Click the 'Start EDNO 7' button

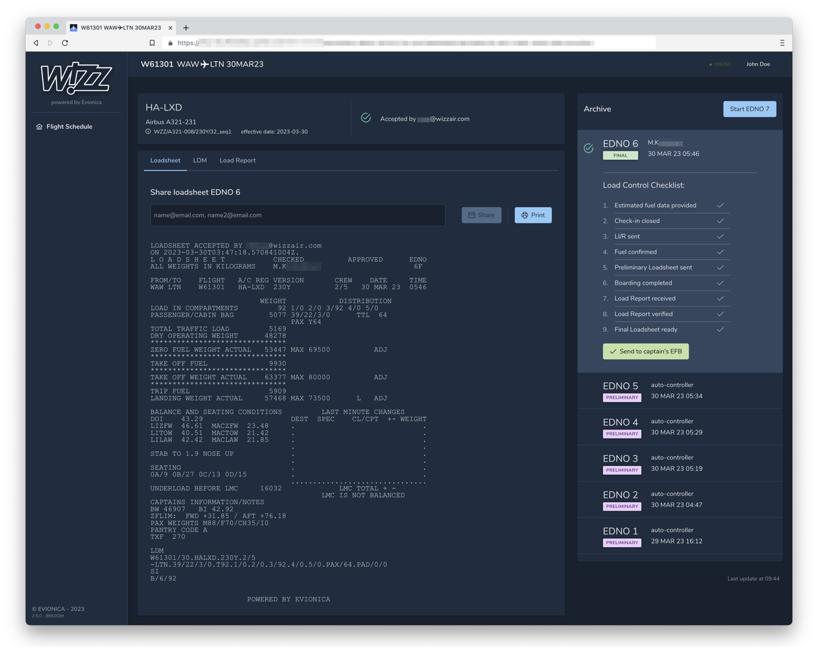749,109
